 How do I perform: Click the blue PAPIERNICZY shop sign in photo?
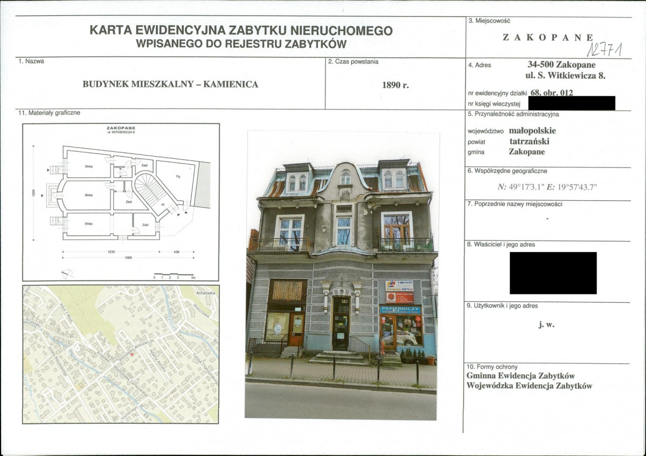[x=400, y=310]
